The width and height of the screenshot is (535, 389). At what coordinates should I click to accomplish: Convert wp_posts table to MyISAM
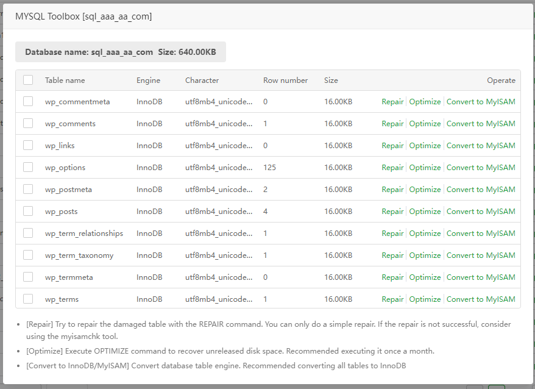pyautogui.click(x=481, y=212)
